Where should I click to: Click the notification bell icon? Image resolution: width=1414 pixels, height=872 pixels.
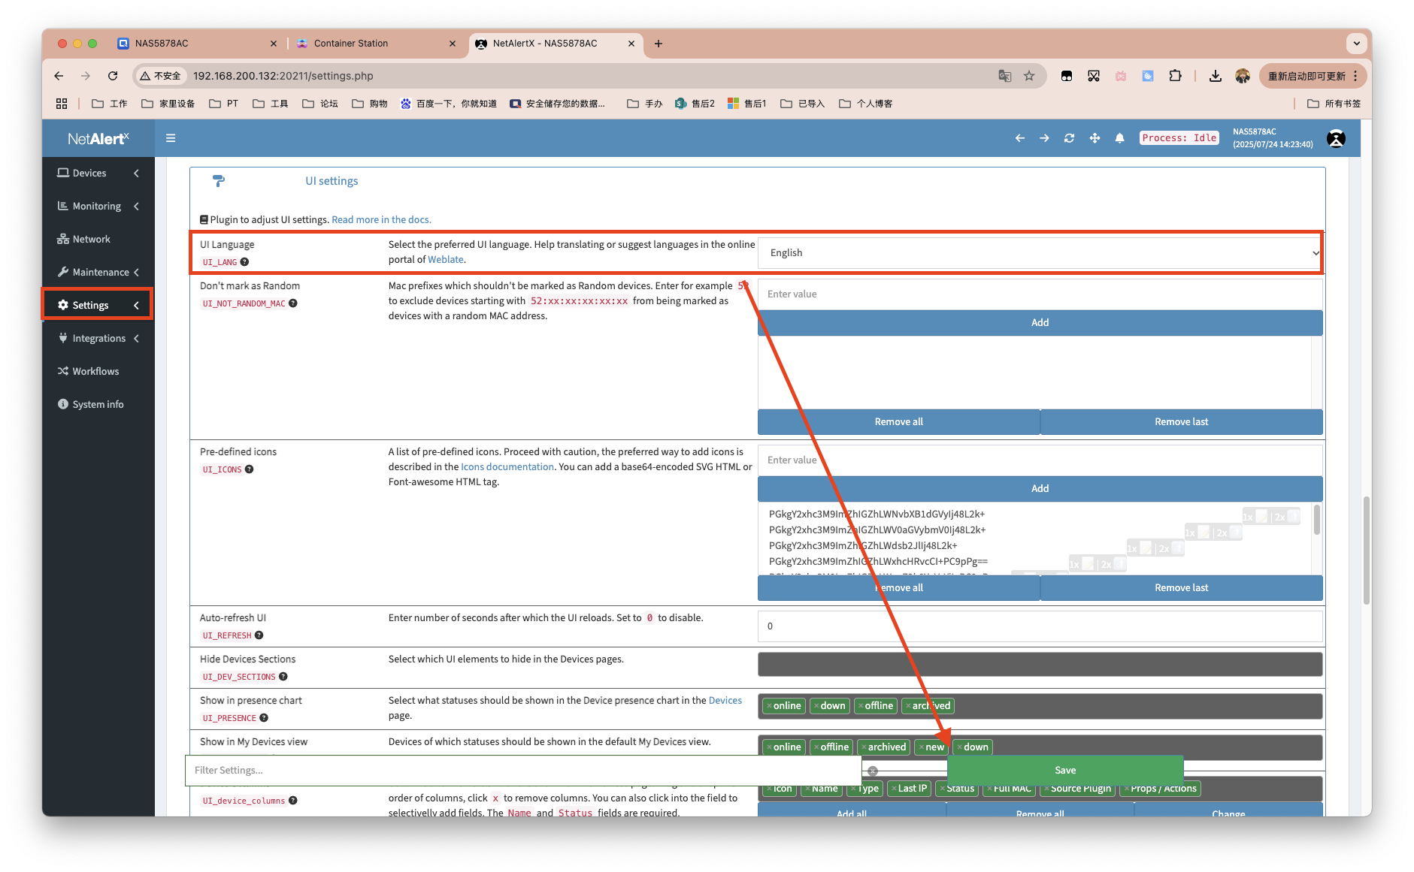point(1119,138)
